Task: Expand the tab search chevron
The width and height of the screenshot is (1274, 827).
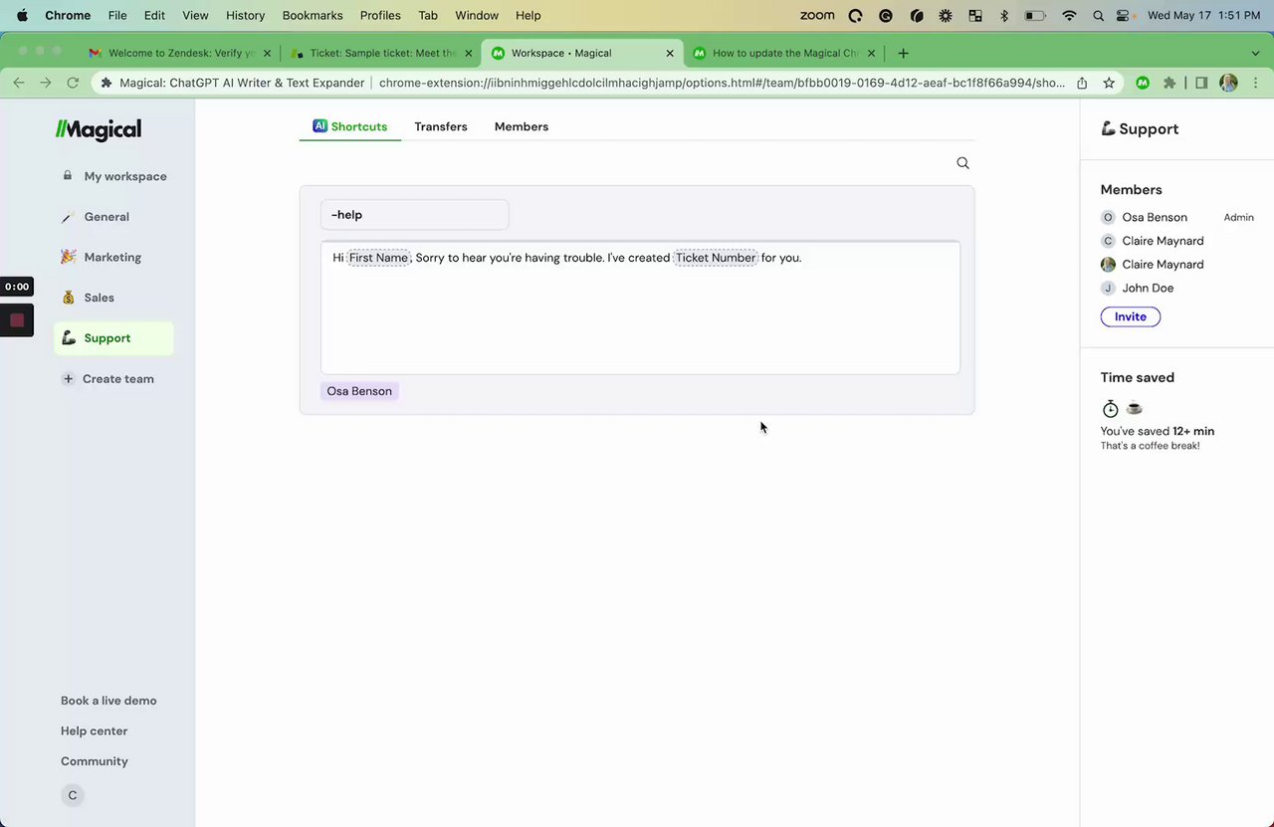Action: click(x=1255, y=53)
